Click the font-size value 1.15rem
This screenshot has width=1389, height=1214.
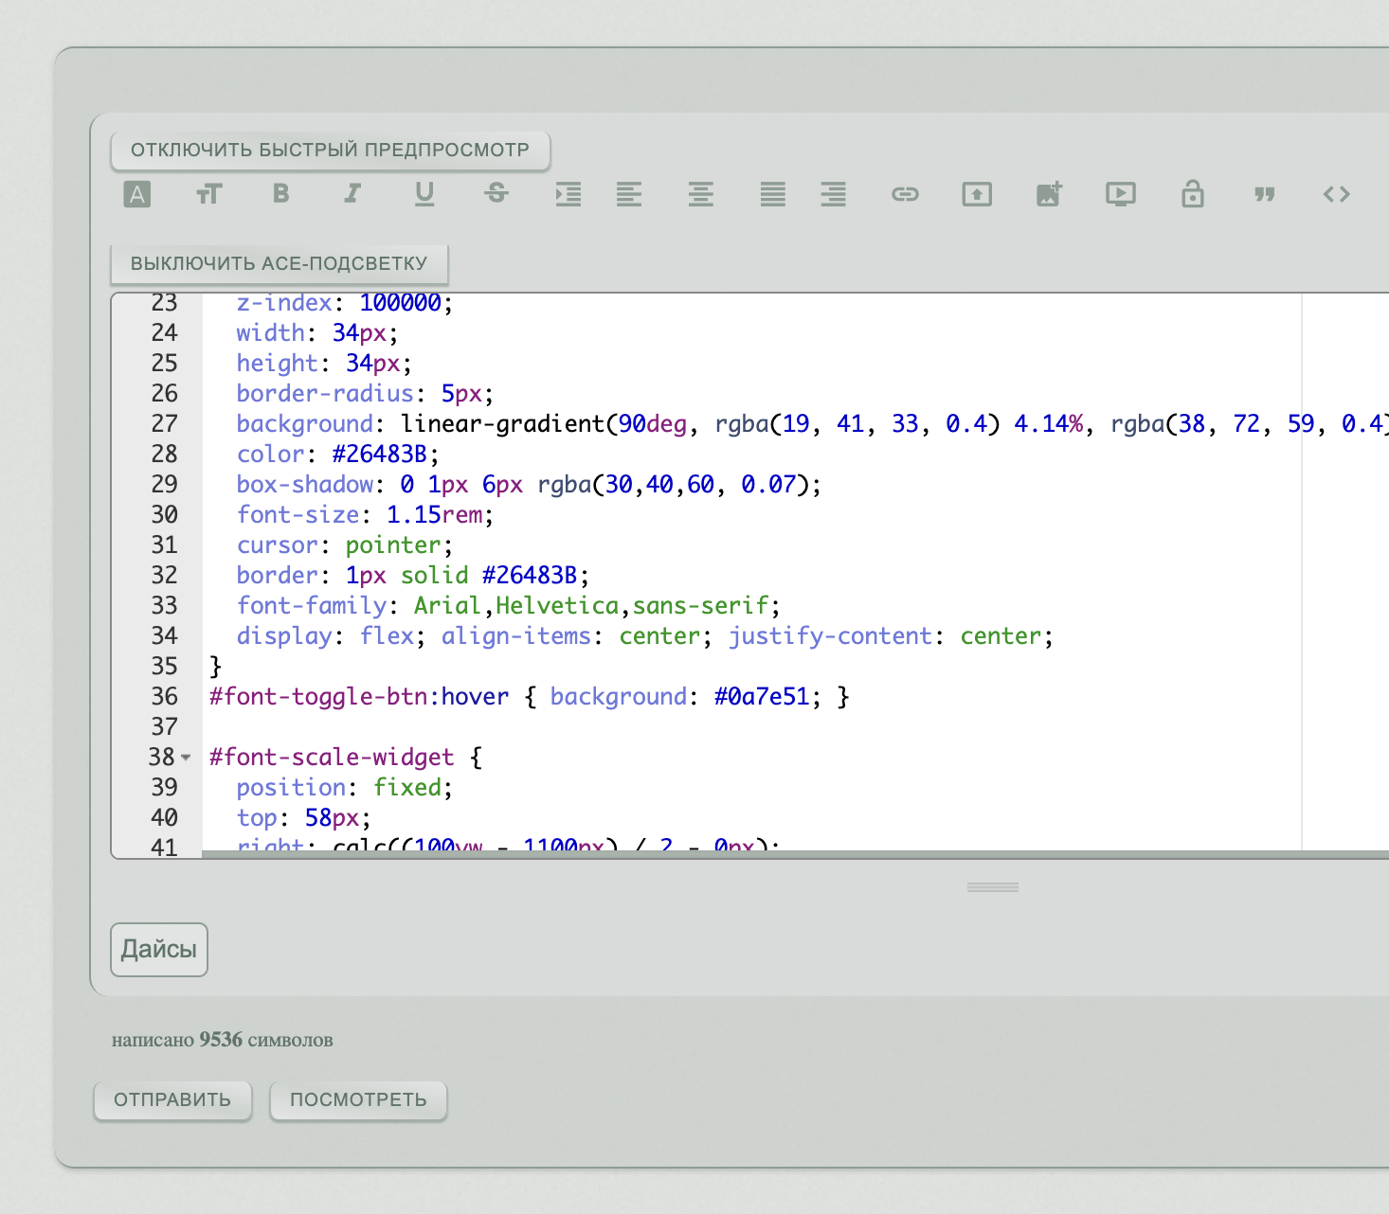pos(434,514)
